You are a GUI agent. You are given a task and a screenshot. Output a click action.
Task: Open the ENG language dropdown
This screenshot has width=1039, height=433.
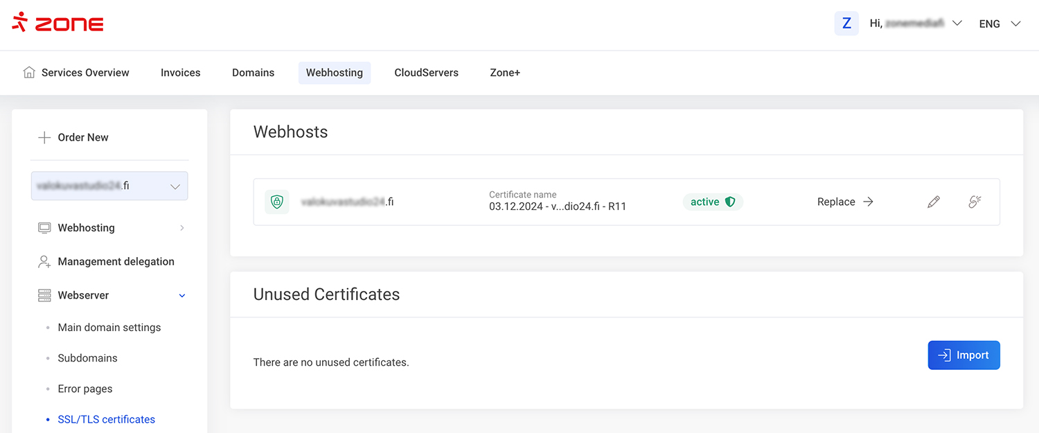1000,24
